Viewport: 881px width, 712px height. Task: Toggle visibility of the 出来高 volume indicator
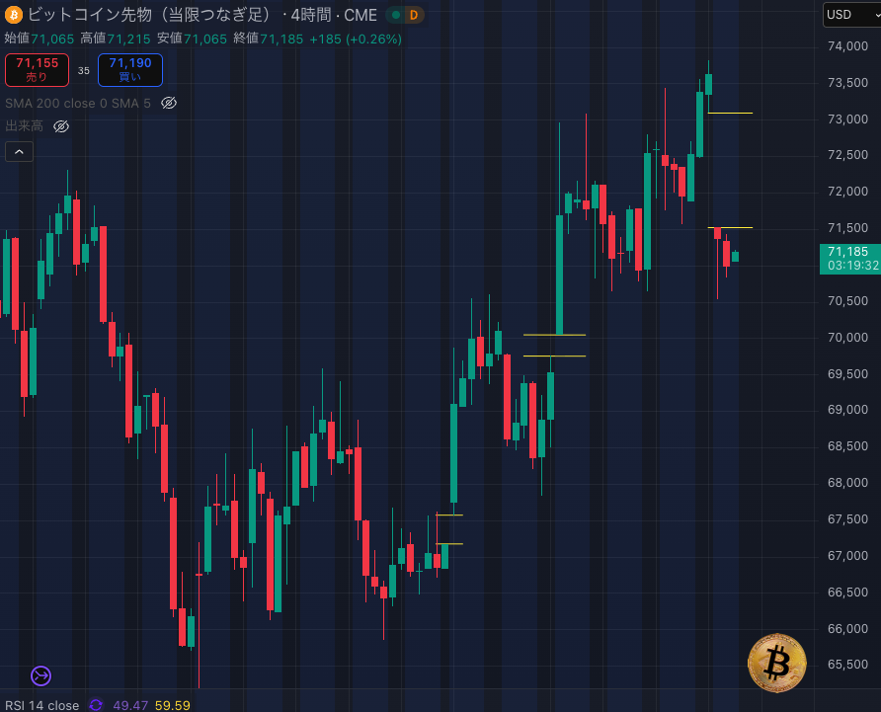click(x=61, y=126)
